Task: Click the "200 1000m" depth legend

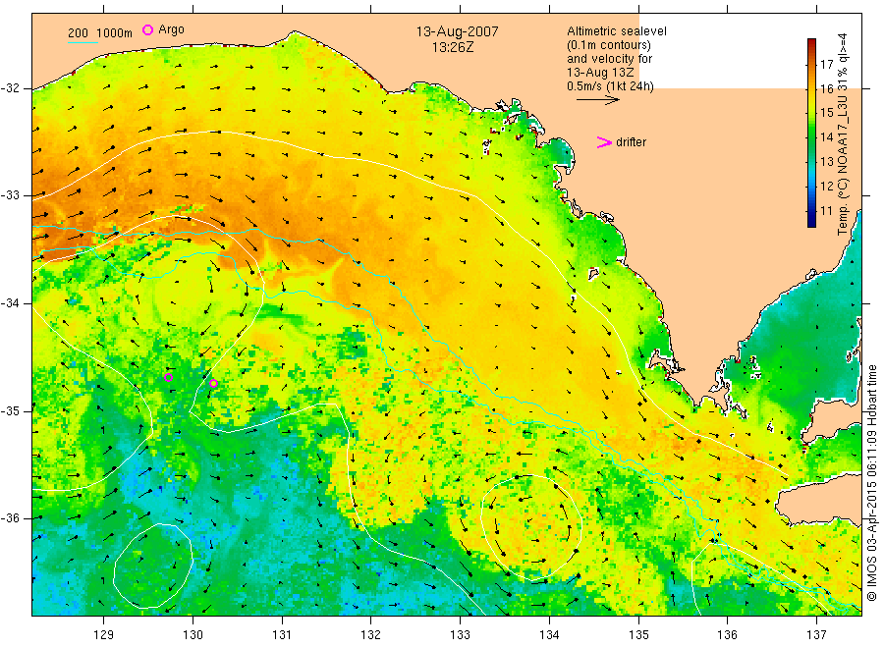Action: pyautogui.click(x=100, y=33)
